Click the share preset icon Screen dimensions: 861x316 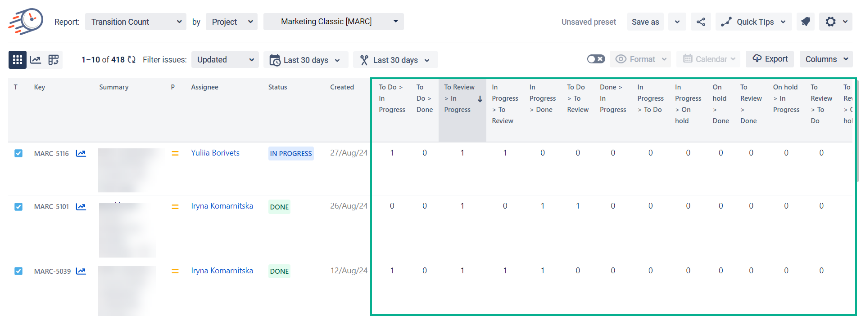point(701,22)
